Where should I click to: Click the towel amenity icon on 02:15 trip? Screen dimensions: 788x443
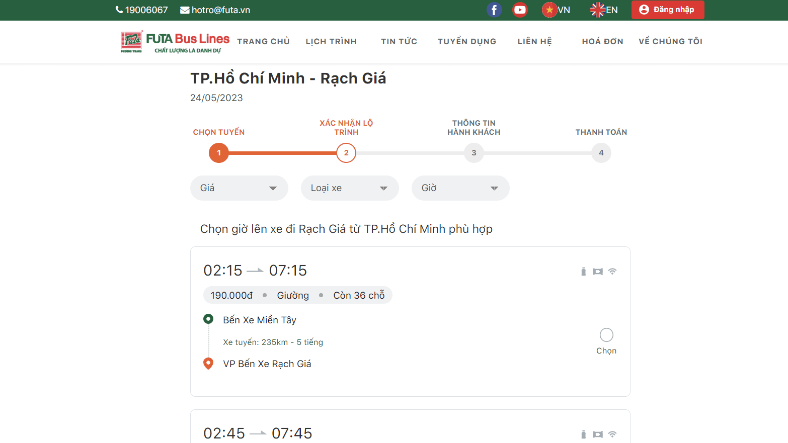tap(597, 272)
